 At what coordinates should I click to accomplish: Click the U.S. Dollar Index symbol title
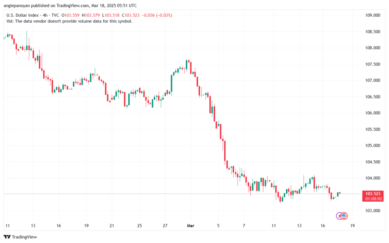pyautogui.click(x=22, y=15)
